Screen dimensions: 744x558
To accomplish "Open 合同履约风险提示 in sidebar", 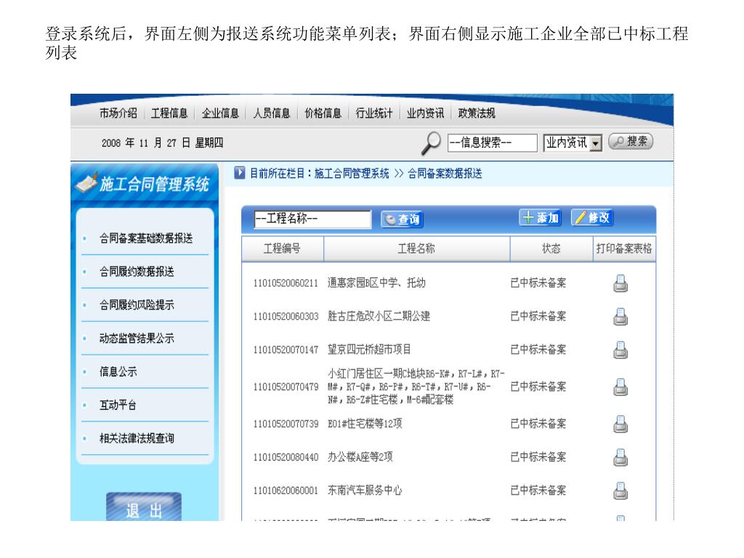I will [x=137, y=305].
